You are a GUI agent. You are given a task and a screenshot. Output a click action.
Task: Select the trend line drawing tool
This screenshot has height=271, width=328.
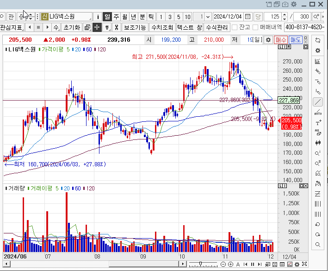318,102
